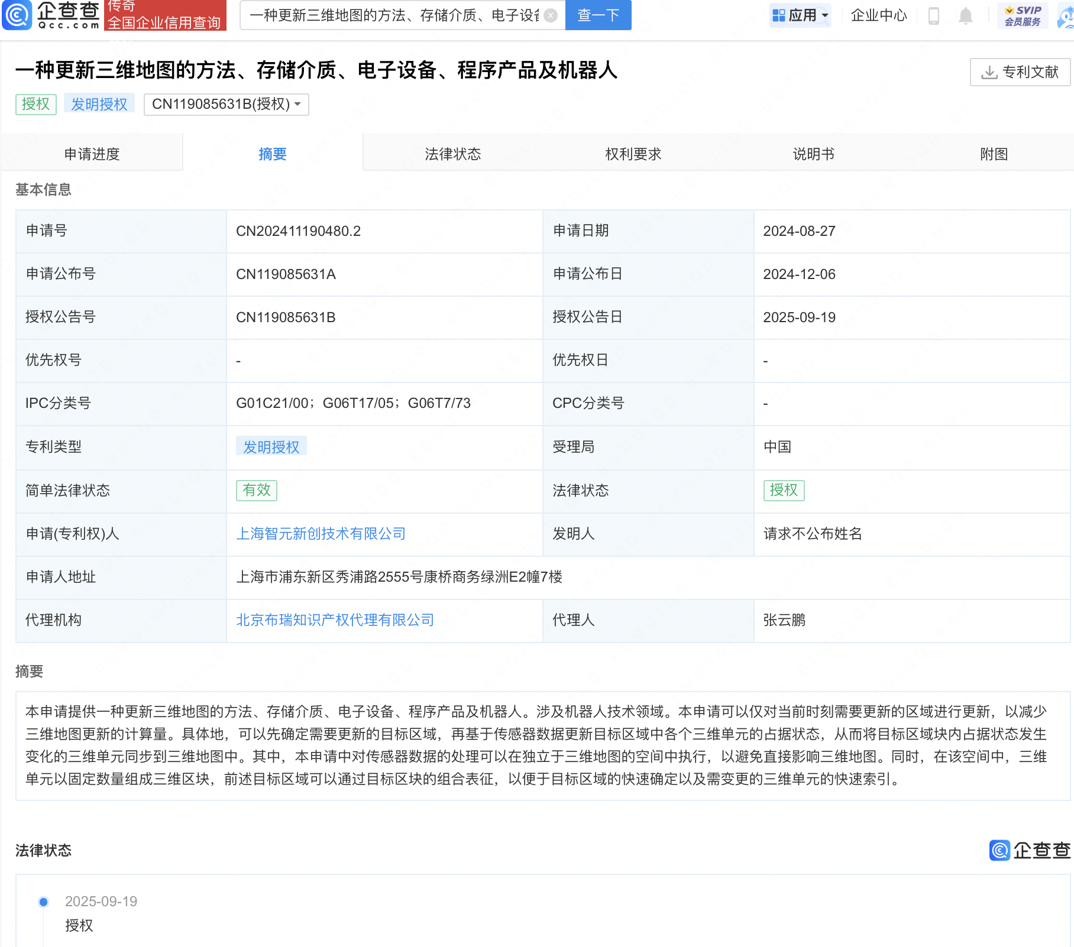This screenshot has width=1074, height=947.
Task: Click application number CN202411190480.2
Action: click(x=298, y=231)
